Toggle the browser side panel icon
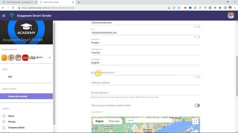The height and width of the screenshot is (133, 238). coord(225,8)
